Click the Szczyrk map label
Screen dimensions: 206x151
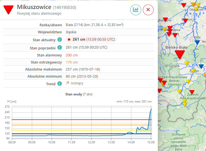[x=174, y=66]
